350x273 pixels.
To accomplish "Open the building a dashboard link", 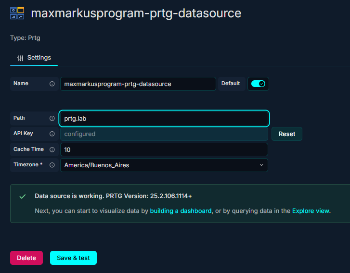I will 181,211.
